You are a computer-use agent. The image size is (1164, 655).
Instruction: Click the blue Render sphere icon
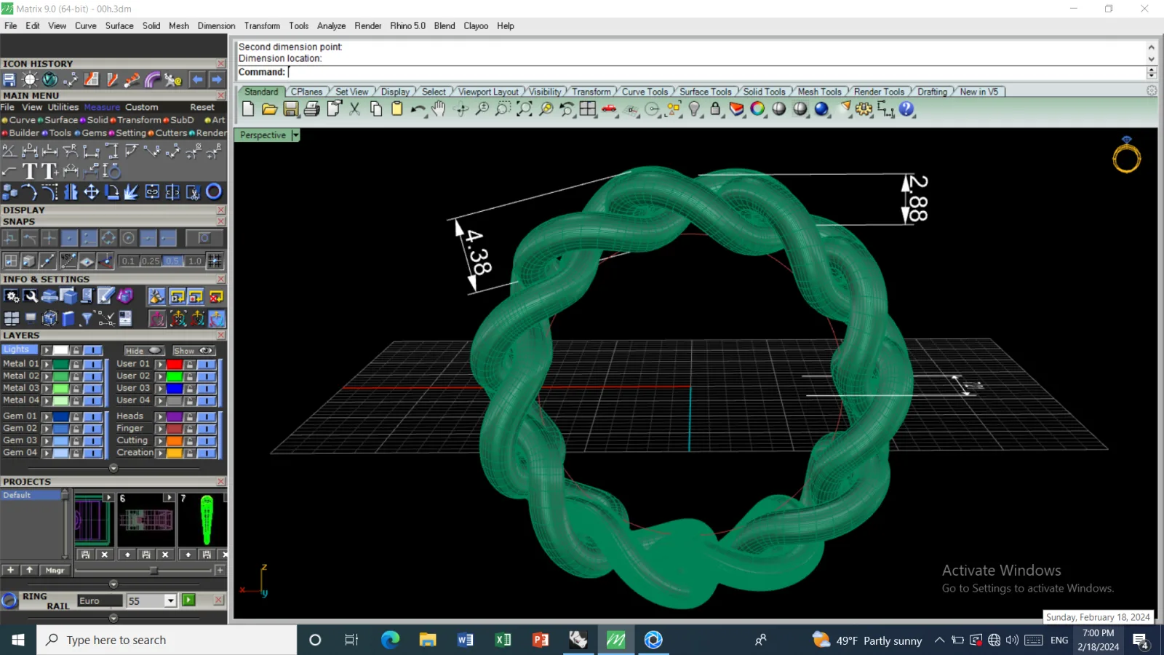pos(822,109)
